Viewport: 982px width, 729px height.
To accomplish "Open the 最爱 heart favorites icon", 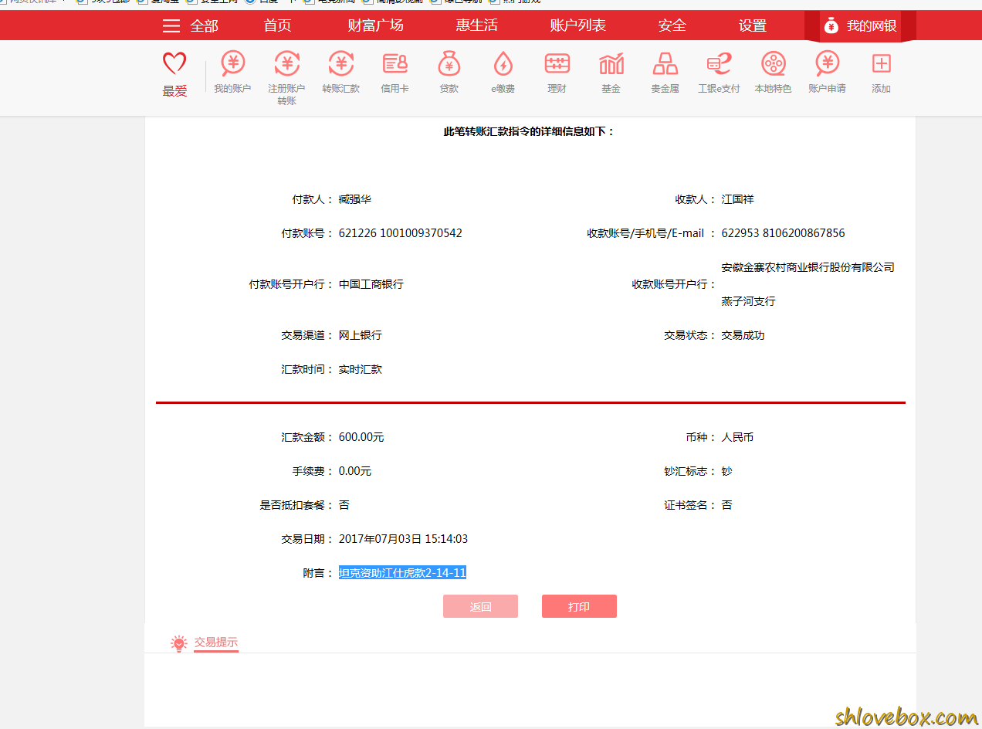I will click(x=174, y=65).
